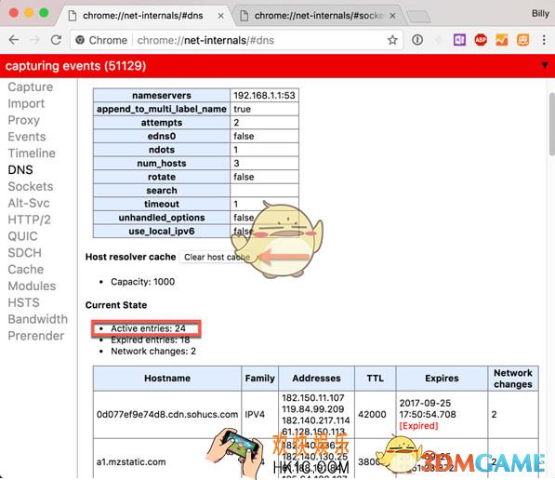Click the Active entries: 24 line
Image resolution: width=555 pixels, height=480 pixels.
tap(148, 328)
